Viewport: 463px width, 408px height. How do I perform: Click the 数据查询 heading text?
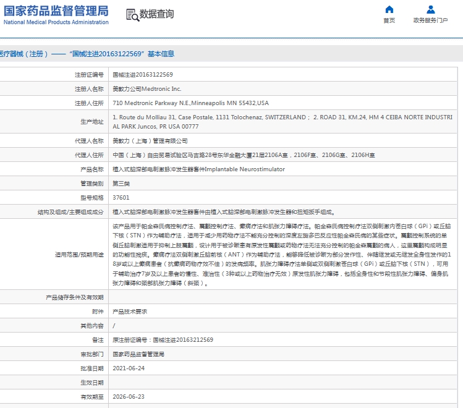click(156, 14)
